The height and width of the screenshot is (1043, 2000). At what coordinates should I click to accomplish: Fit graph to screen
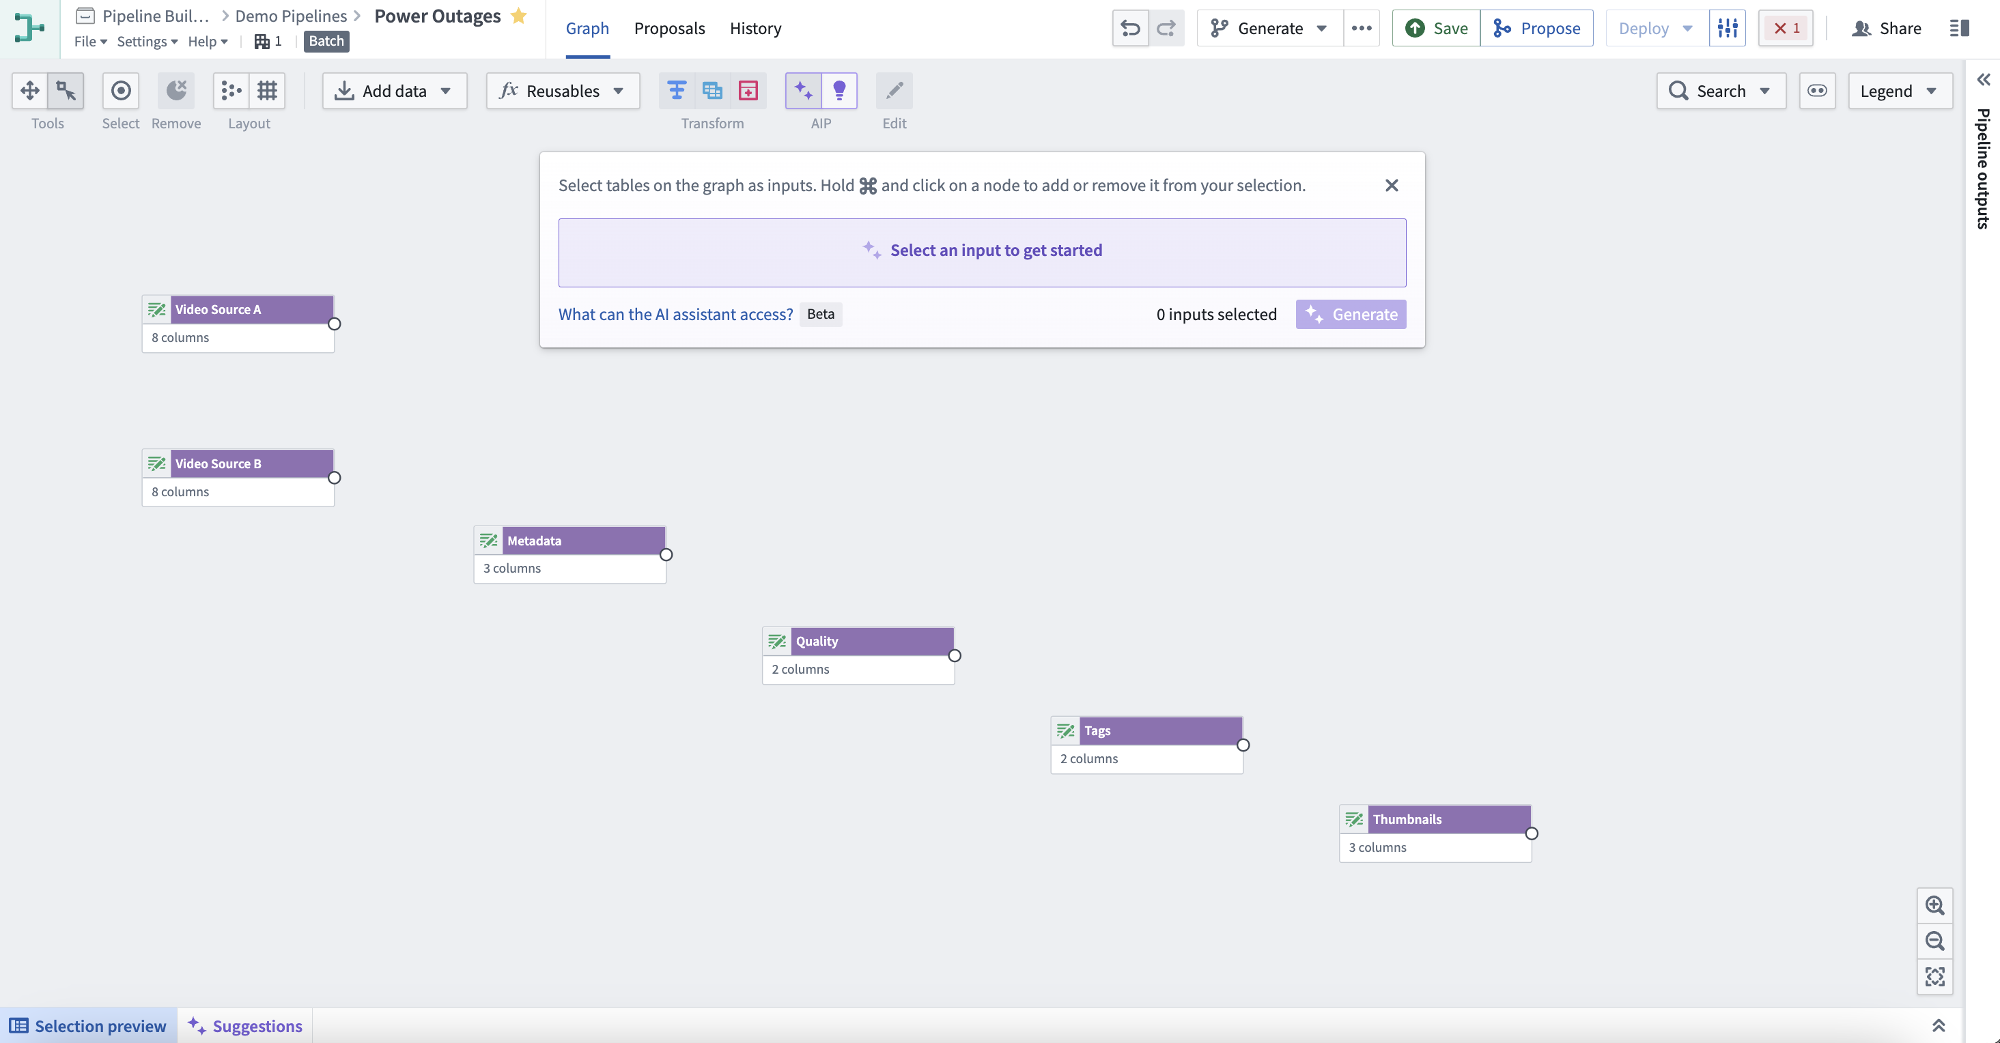[x=1934, y=976]
